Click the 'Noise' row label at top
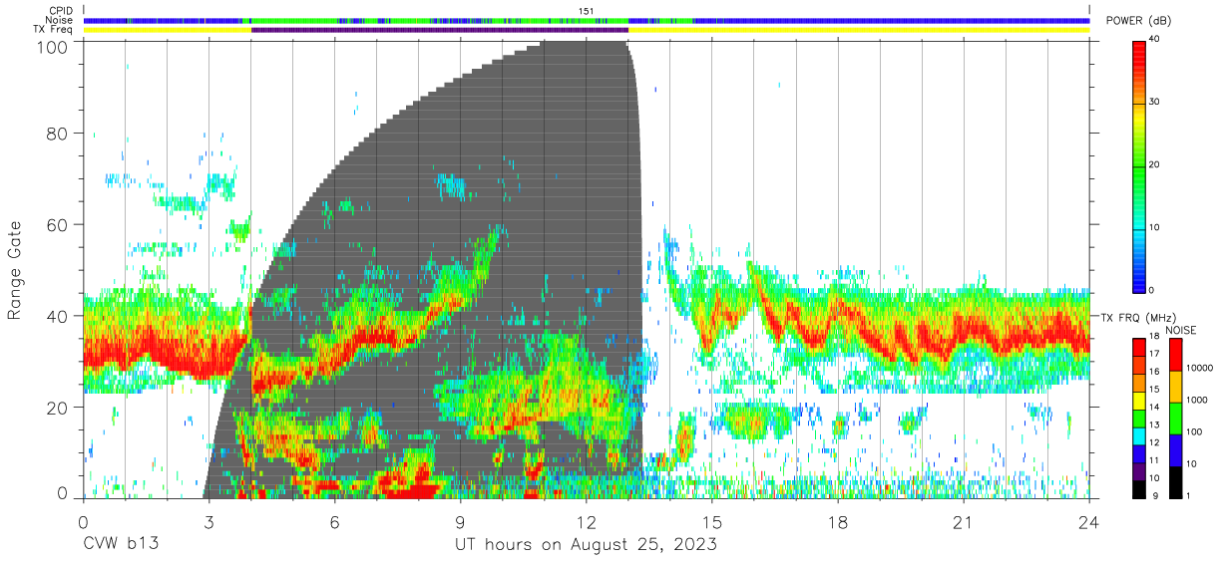1225x565 pixels. 60,20
